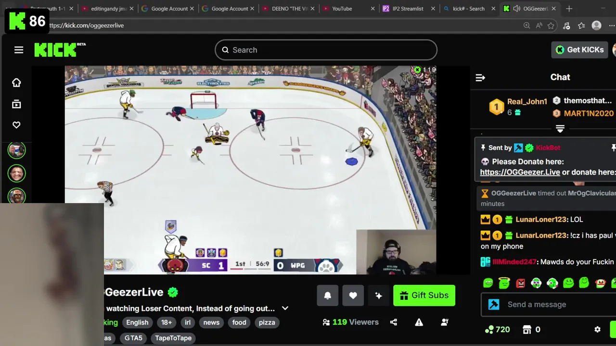The height and width of the screenshot is (346, 616).
Task: Open the hamburger sidebar menu
Action: pos(19,50)
